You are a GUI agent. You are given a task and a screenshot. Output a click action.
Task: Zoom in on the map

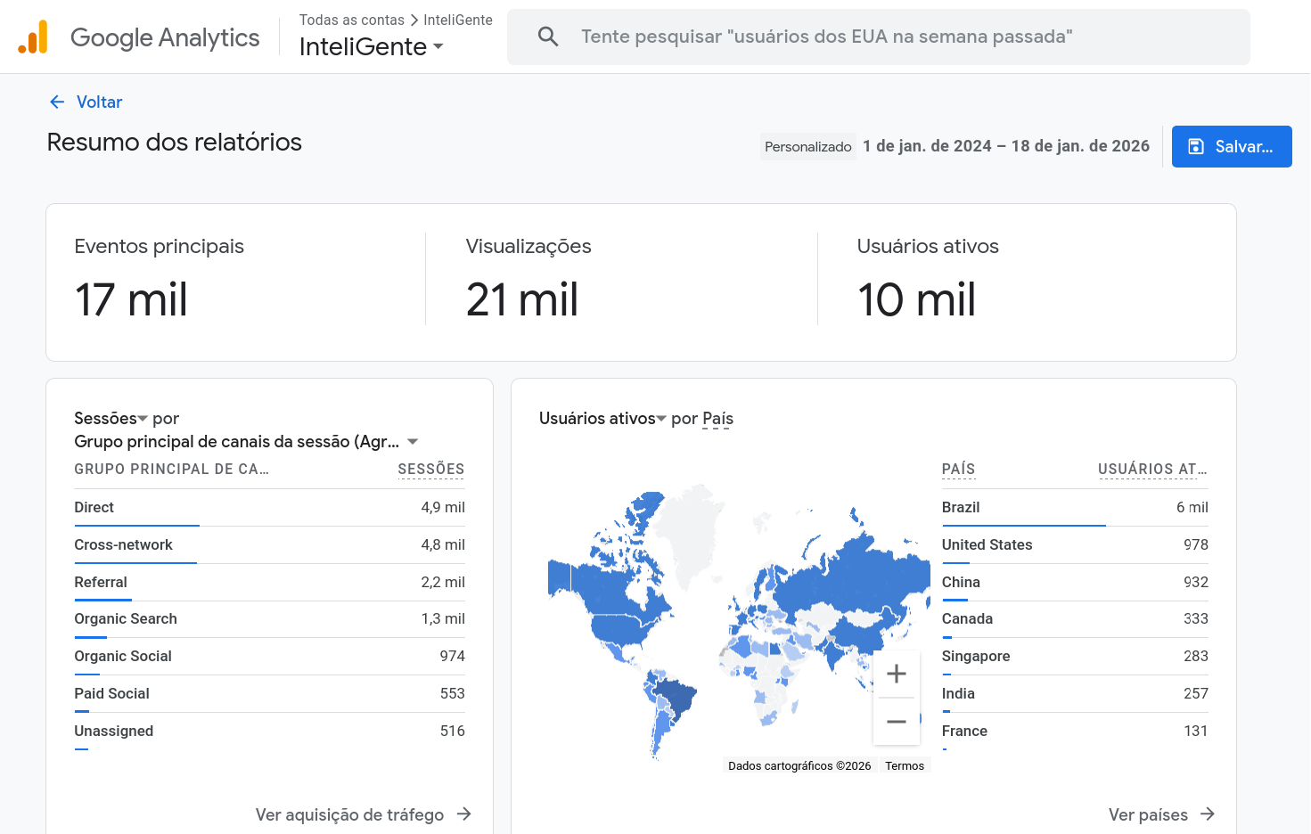896,675
